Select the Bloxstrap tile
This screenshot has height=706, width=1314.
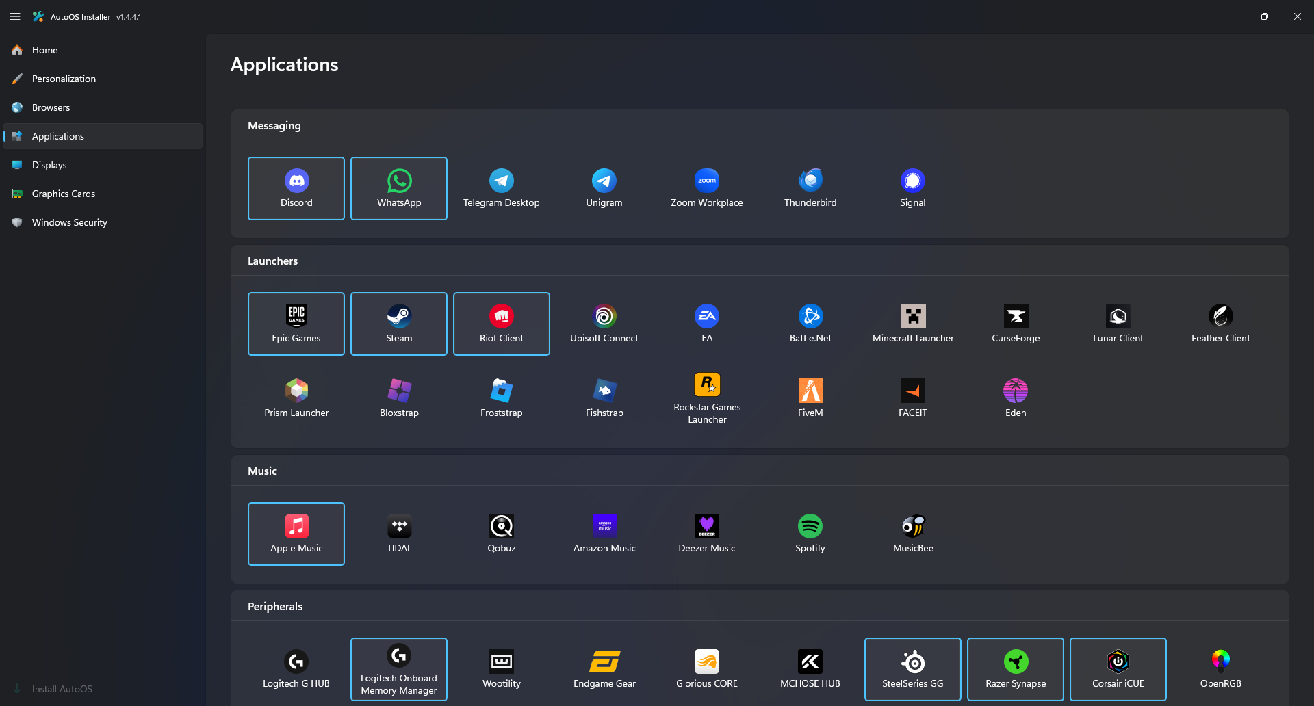399,398
